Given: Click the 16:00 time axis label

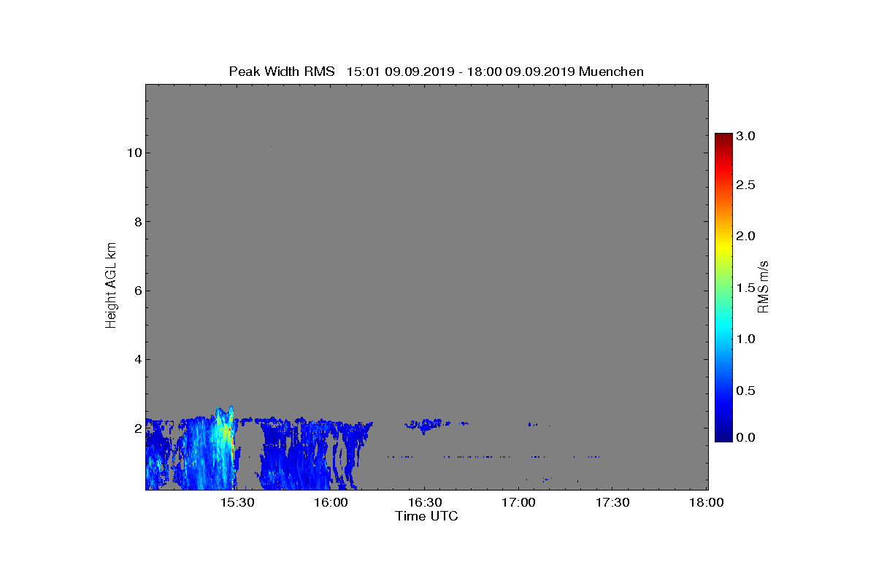Looking at the screenshot, I should coord(331,503).
